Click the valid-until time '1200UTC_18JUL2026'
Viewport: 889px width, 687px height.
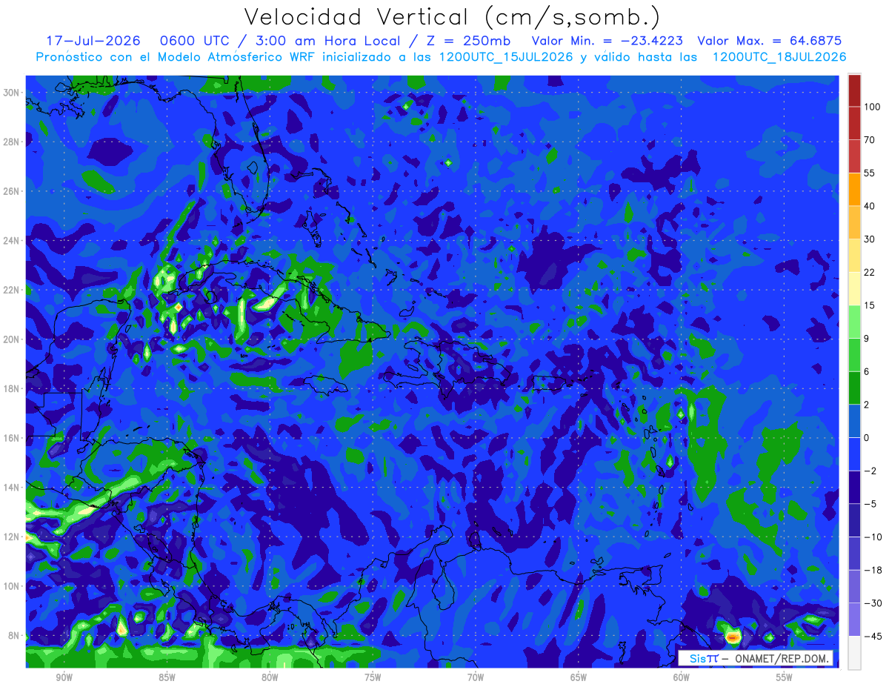pyautogui.click(x=779, y=57)
